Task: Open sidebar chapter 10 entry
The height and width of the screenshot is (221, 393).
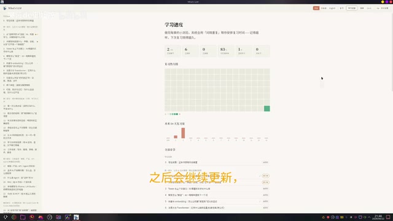Action: (x=20, y=107)
